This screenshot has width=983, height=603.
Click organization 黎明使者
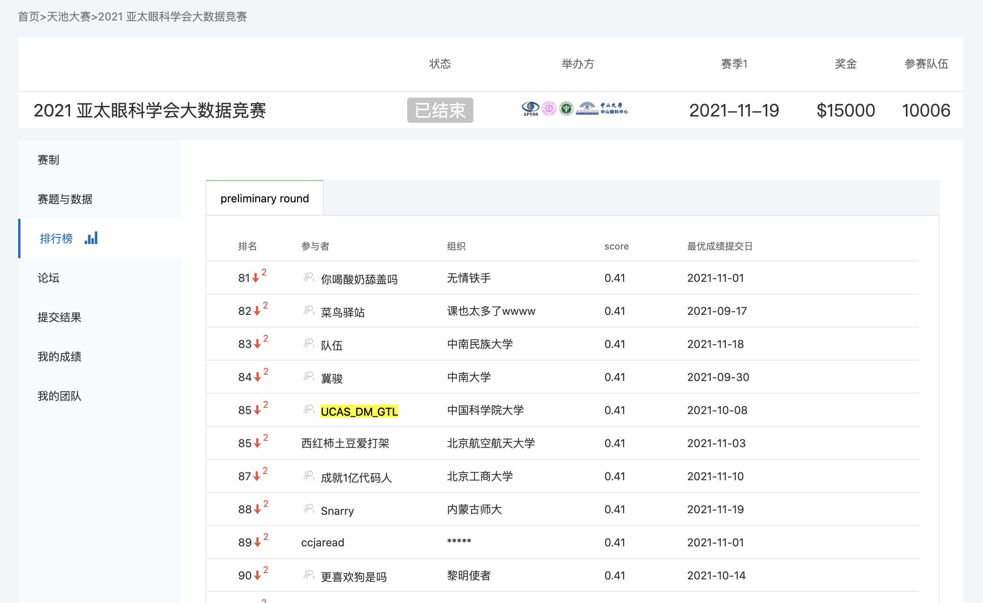pos(469,575)
